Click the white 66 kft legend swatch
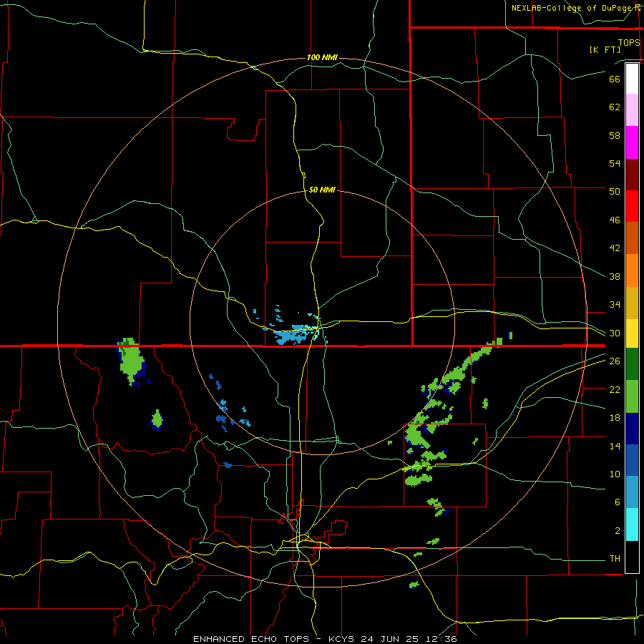The width and height of the screenshot is (644, 644). coord(632,79)
